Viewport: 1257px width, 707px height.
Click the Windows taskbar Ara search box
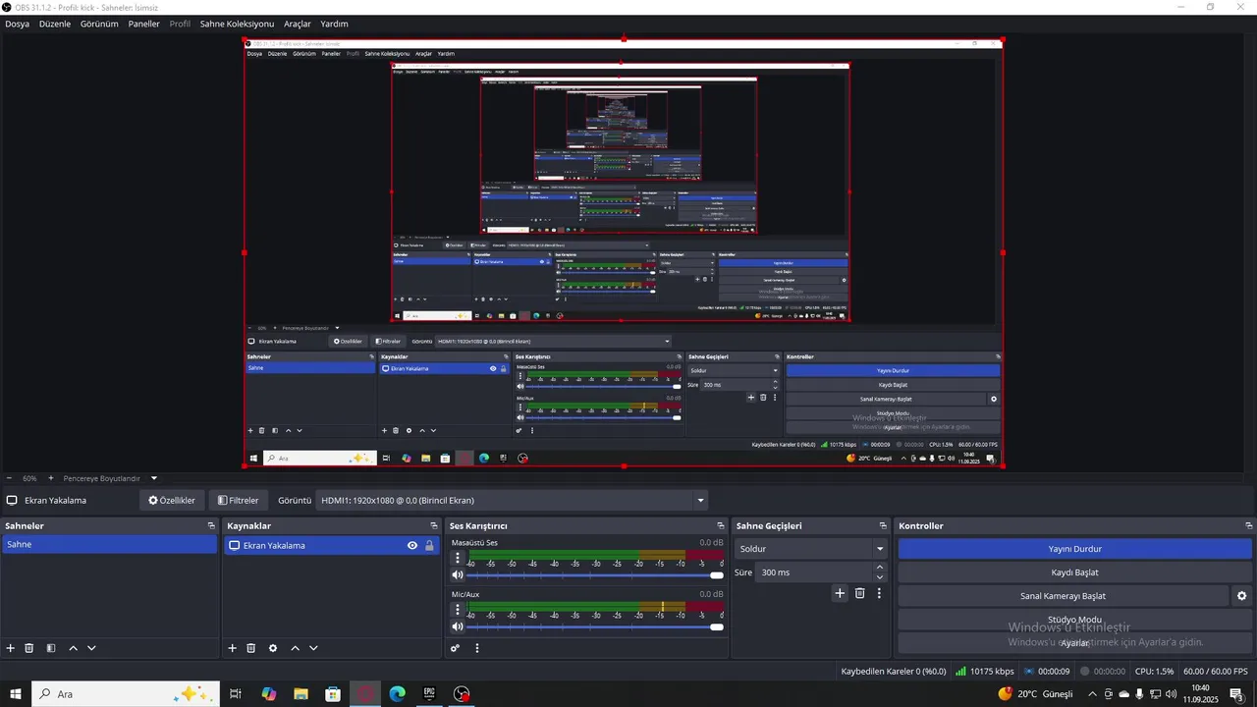coord(125,694)
